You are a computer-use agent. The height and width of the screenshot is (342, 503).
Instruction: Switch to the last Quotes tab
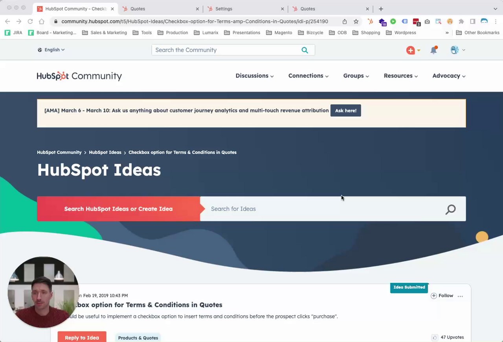[330, 9]
